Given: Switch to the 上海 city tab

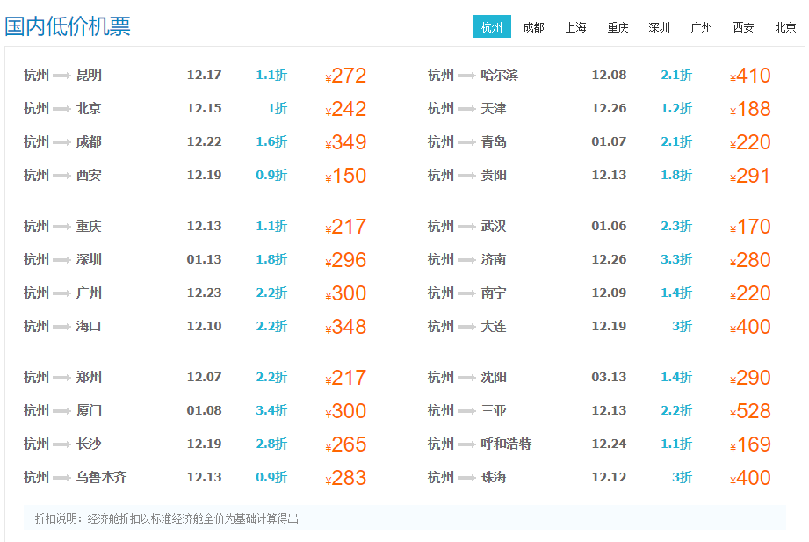Looking at the screenshot, I should coord(575,27).
